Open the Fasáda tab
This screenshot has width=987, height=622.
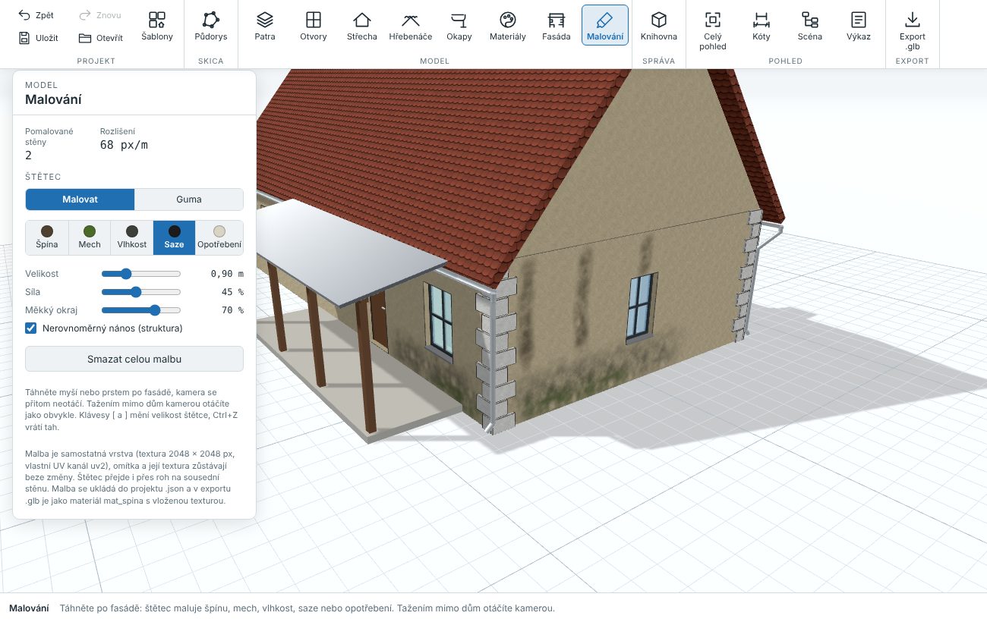pyautogui.click(x=557, y=25)
